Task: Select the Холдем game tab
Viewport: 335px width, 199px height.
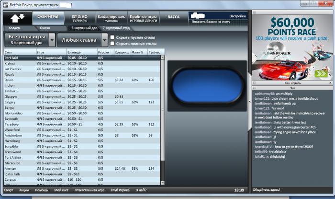Action: click(14, 28)
